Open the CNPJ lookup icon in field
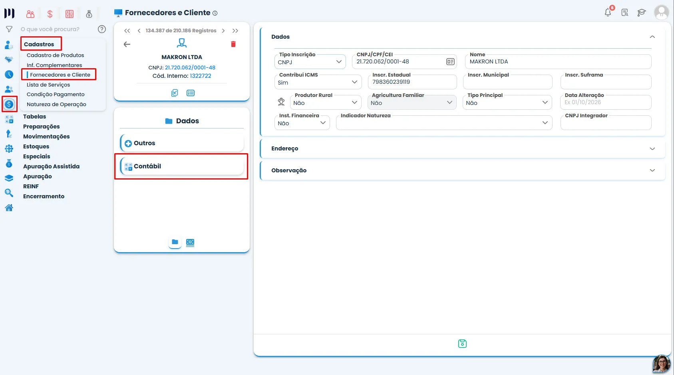 pos(450,62)
